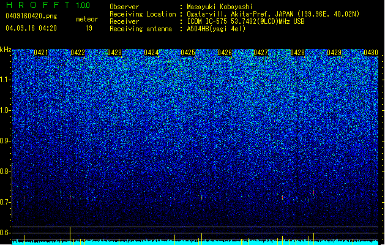The width and height of the screenshot is (385, 245).
Task: Click the ICOM IC-575 receiver value
Action: 245,21
